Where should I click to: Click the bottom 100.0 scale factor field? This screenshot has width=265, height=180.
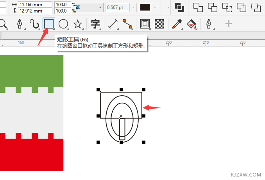click(63, 11)
